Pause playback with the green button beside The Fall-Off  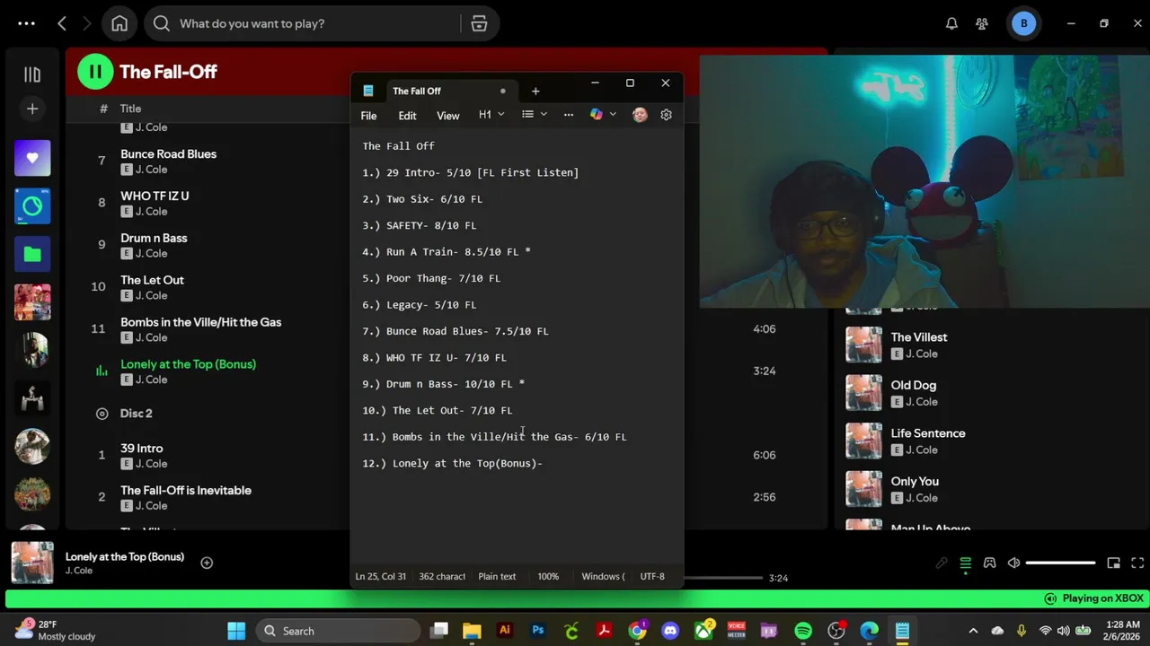point(95,72)
